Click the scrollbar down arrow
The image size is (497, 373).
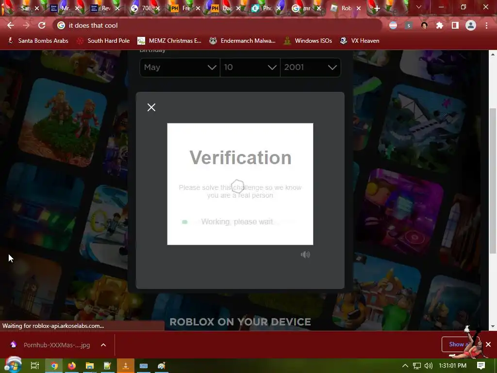point(493,326)
